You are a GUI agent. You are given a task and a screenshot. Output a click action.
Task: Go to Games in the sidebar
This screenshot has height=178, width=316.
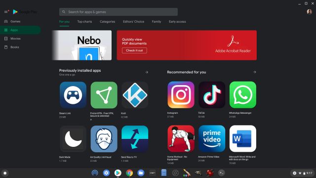coord(20,21)
